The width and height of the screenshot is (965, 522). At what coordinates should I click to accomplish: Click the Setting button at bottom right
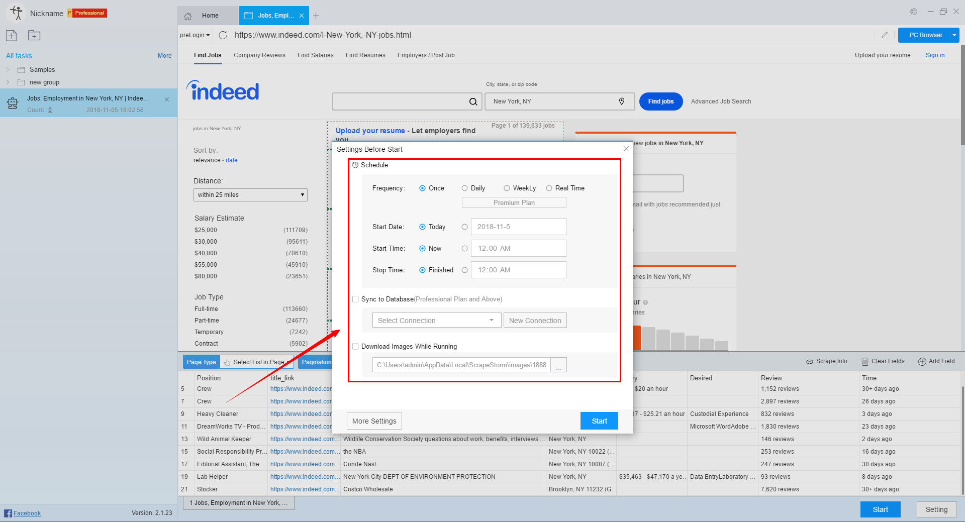pyautogui.click(x=937, y=509)
